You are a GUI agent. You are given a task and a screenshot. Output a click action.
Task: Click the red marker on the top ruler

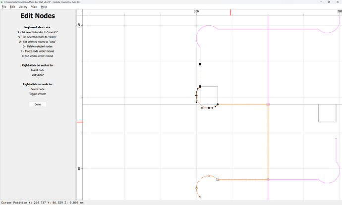tap(230, 12)
